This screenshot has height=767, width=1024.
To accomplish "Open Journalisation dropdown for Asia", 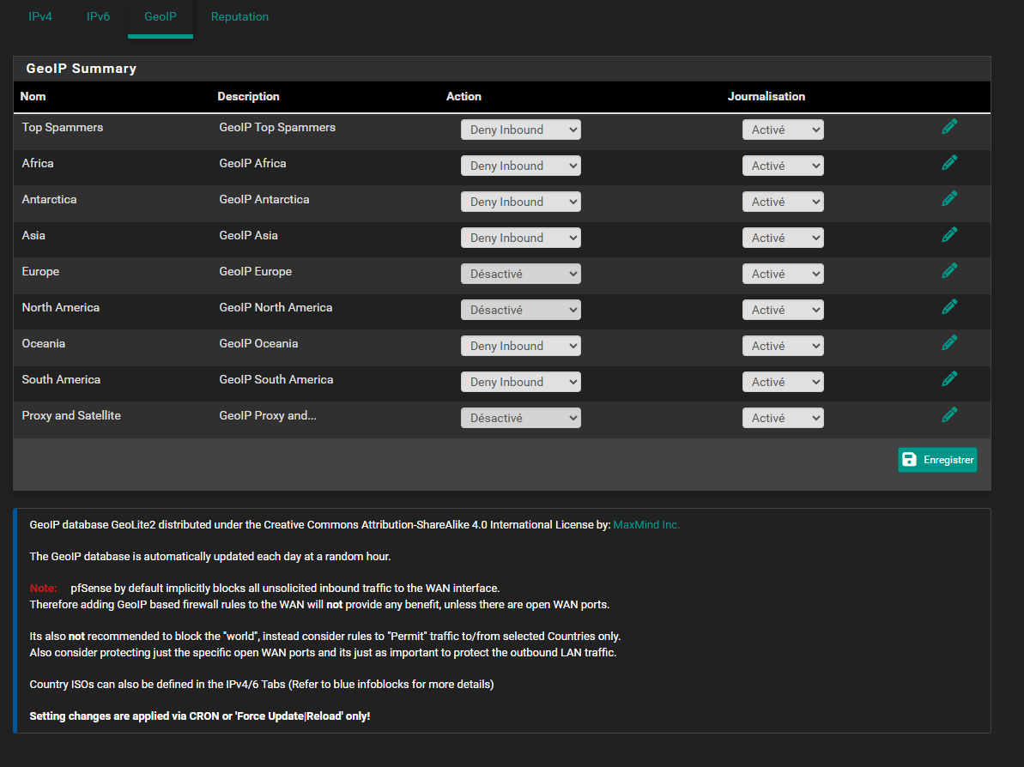I will (x=782, y=238).
